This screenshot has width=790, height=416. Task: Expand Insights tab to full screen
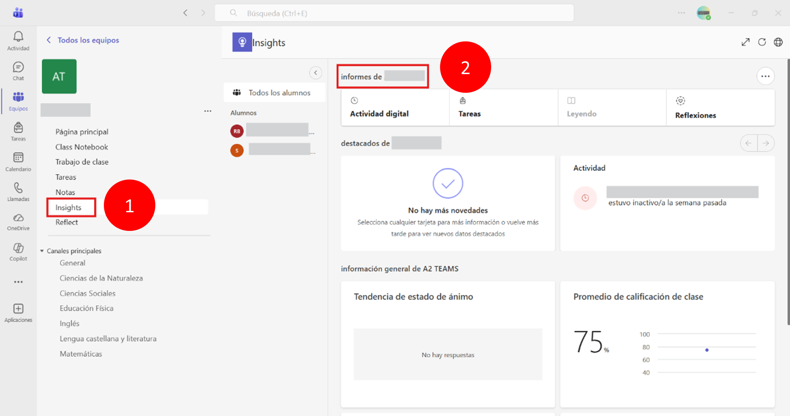click(x=745, y=42)
